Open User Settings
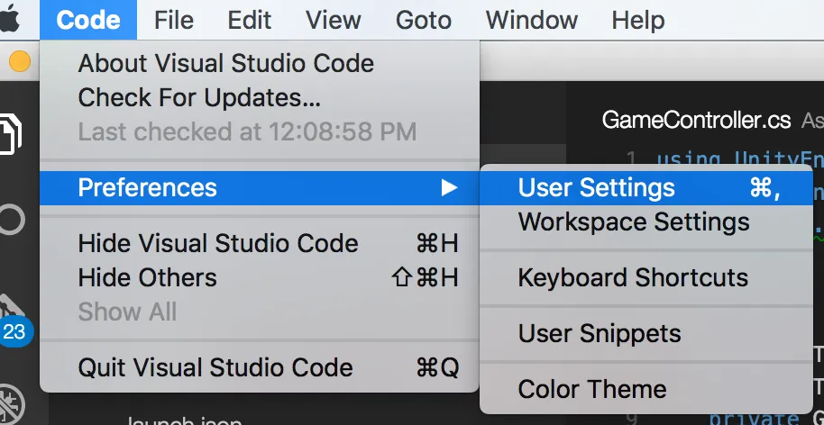 pyautogui.click(x=597, y=187)
